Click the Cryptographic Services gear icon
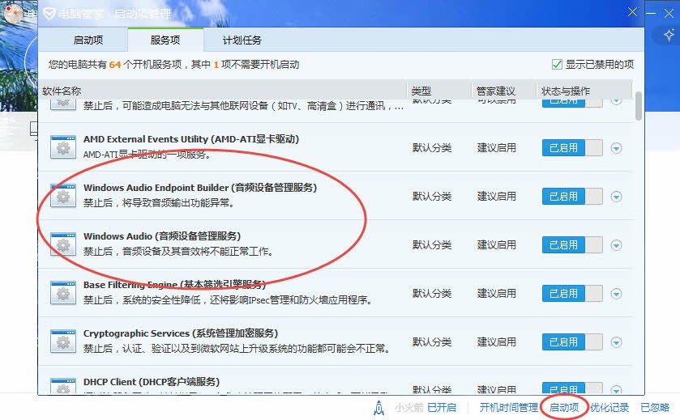Screen dimensions: 680x420 [63, 342]
